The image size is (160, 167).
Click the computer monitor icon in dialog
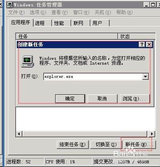(28, 61)
